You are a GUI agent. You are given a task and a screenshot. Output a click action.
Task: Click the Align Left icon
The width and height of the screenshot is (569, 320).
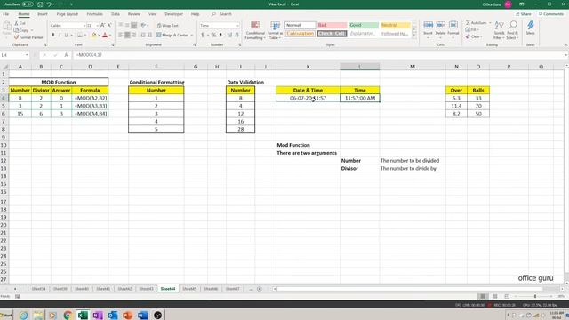point(121,36)
